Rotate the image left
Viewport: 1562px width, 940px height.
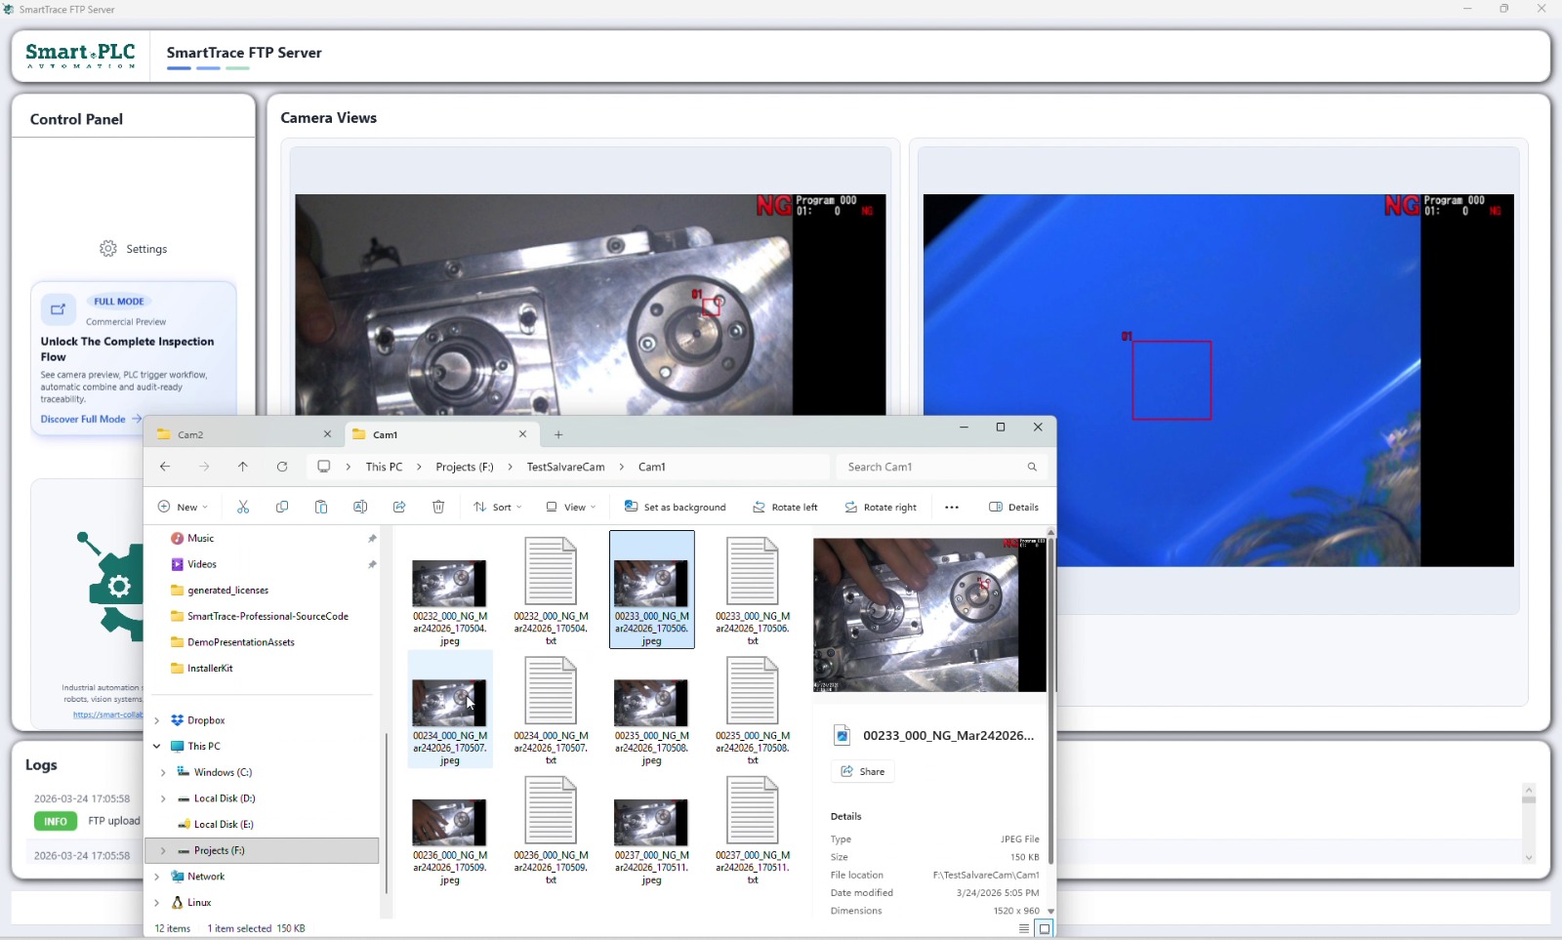785,507
